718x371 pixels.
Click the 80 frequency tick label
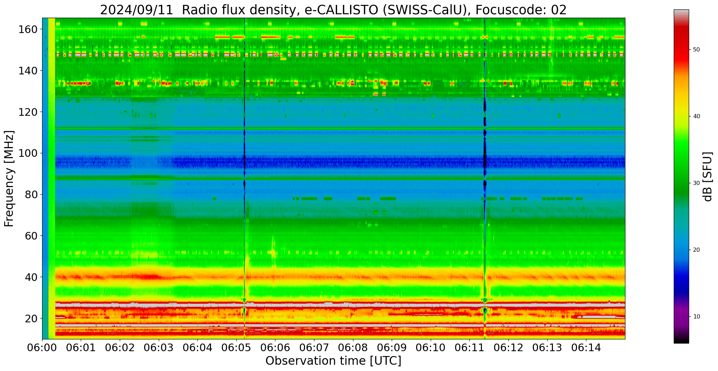pyautogui.click(x=31, y=194)
